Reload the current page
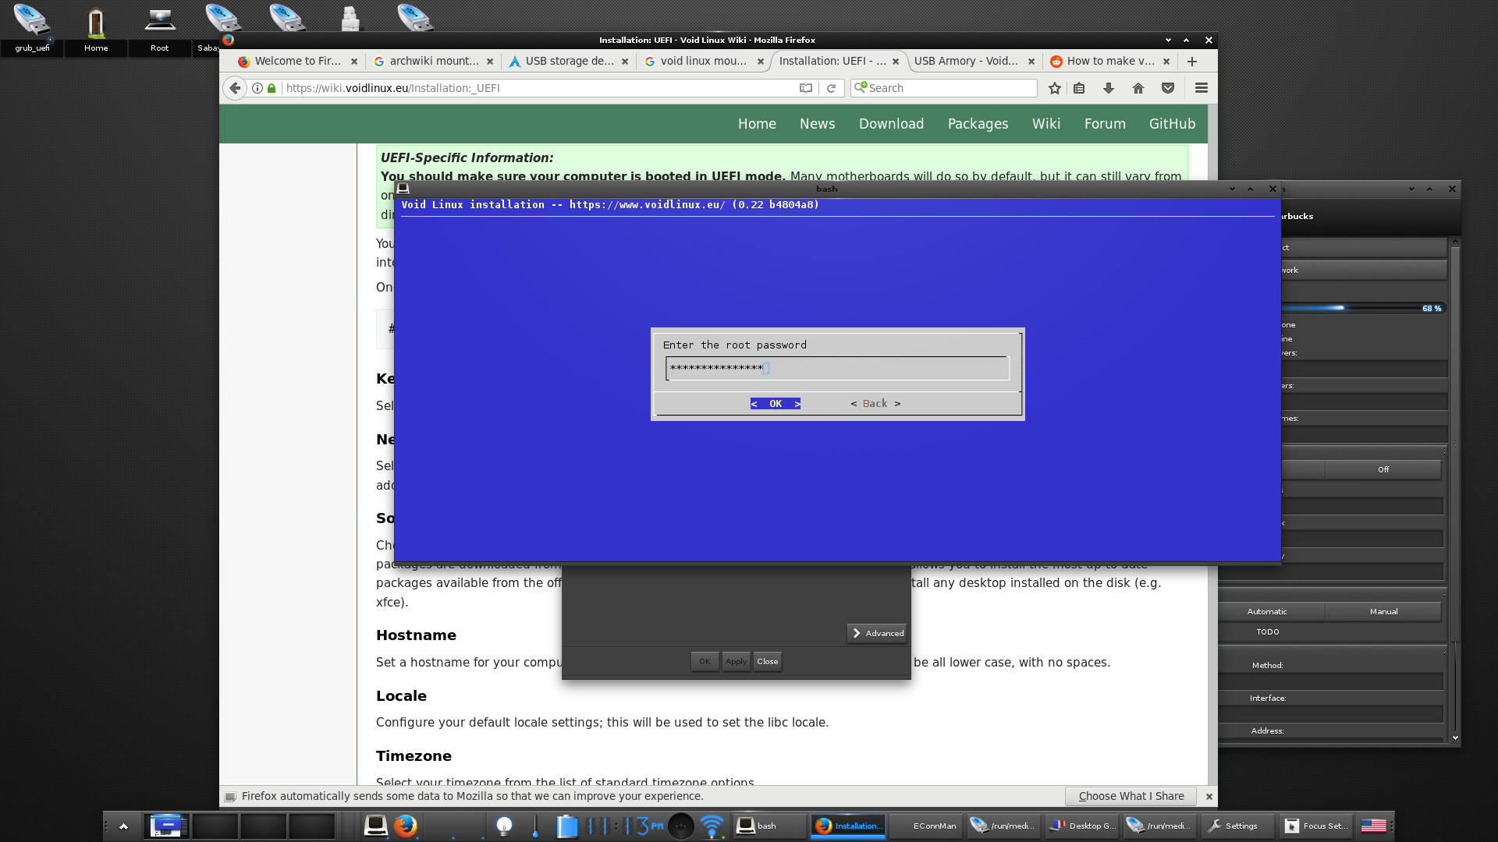 click(832, 88)
